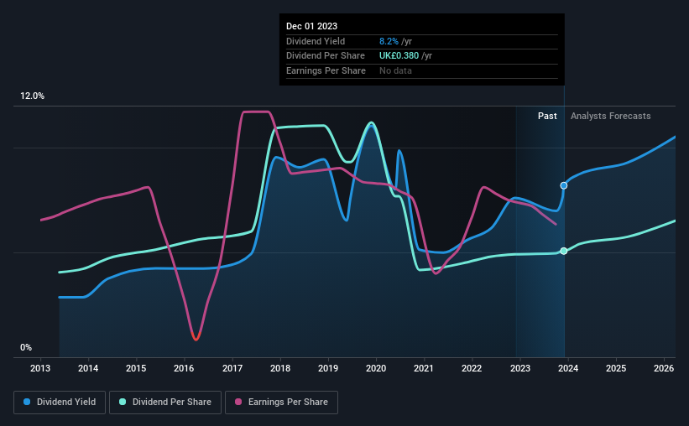Toggle the Dividend Per Share legend button
This screenshot has height=426, width=689.
point(165,403)
